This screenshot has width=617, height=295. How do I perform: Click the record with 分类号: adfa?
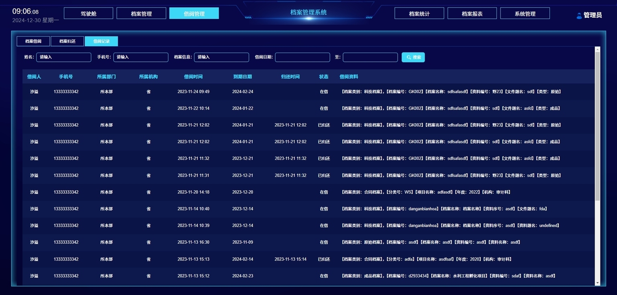pyautogui.click(x=308, y=259)
